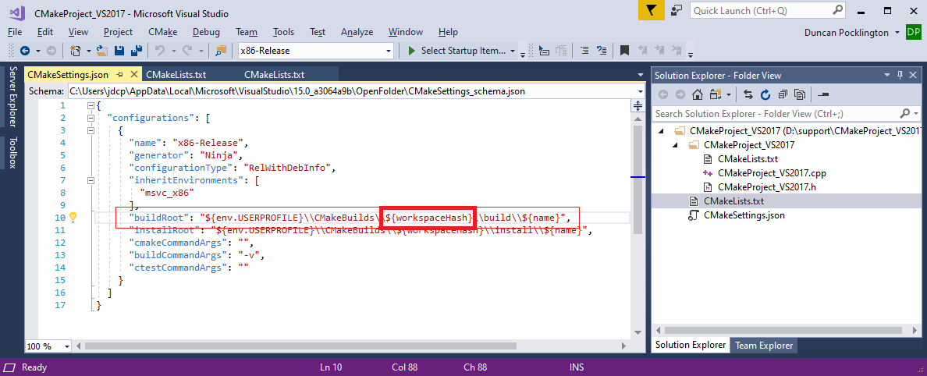Click the Solution Explorer bottom tab
Screen dimensions: 927x376
pyautogui.click(x=691, y=345)
